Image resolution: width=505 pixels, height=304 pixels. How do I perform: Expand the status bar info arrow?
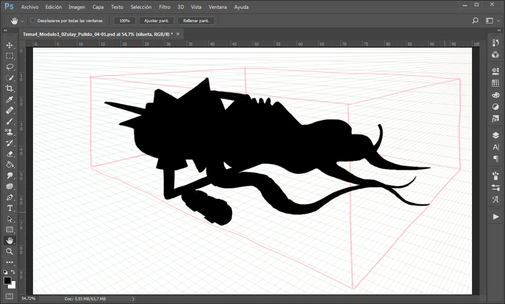tap(133, 299)
